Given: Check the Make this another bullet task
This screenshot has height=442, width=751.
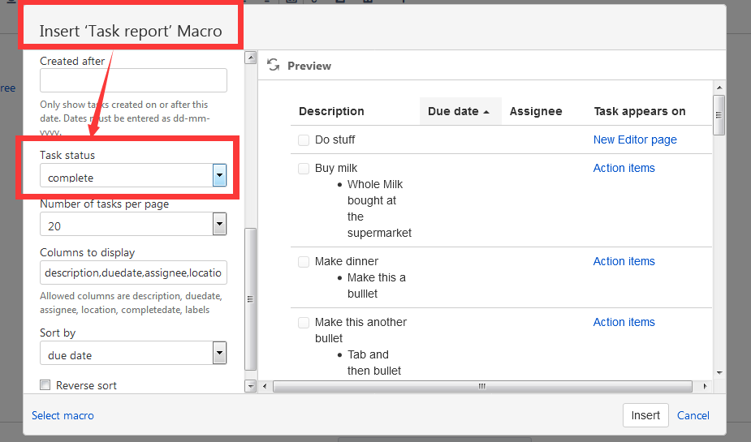Looking at the screenshot, I should point(304,323).
